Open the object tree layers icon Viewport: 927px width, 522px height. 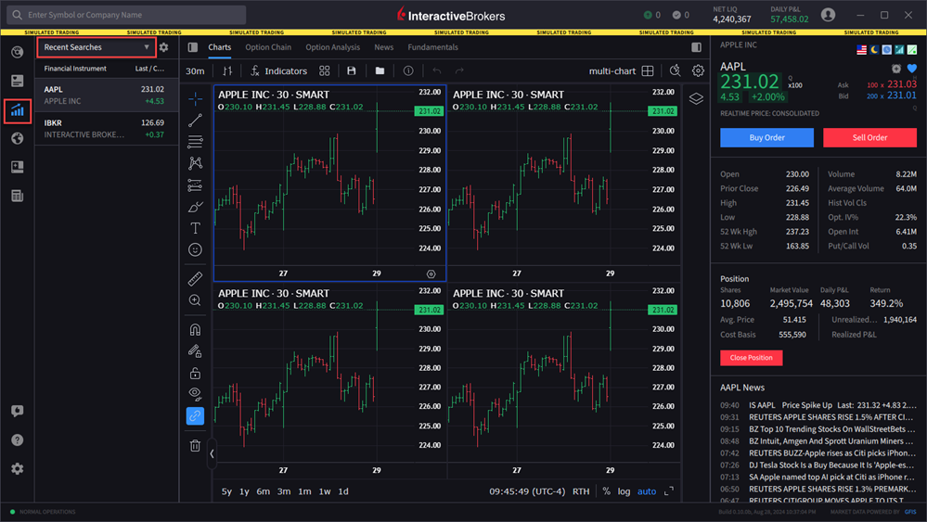click(x=696, y=99)
